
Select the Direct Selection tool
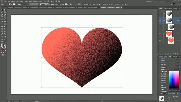click(5, 10)
